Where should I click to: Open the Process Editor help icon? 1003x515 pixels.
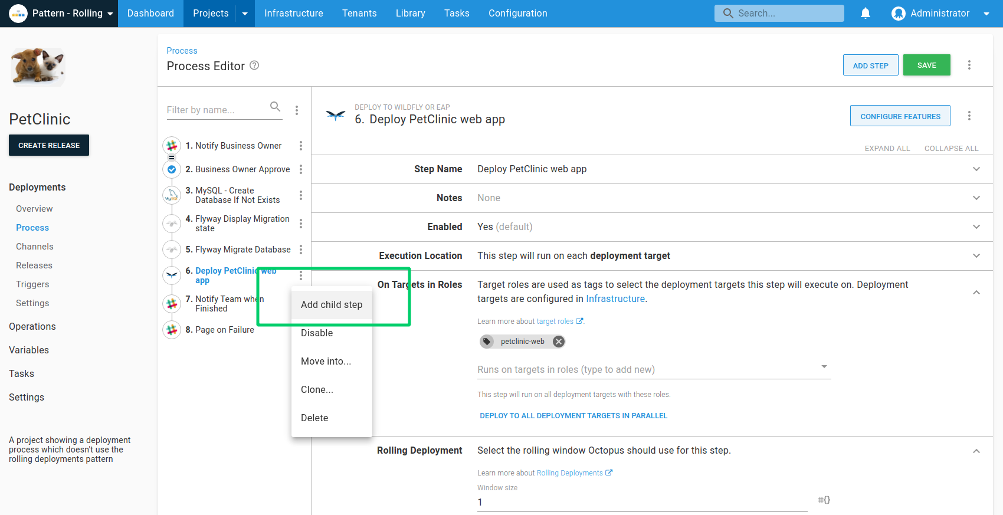[x=254, y=65]
